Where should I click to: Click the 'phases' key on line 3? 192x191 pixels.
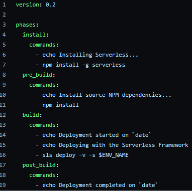[26, 25]
